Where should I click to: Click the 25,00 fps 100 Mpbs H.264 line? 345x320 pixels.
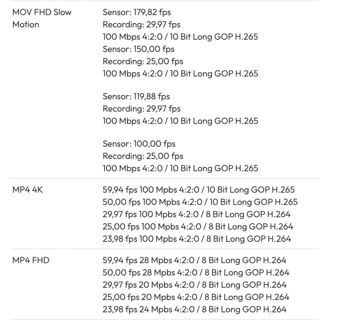(198, 227)
